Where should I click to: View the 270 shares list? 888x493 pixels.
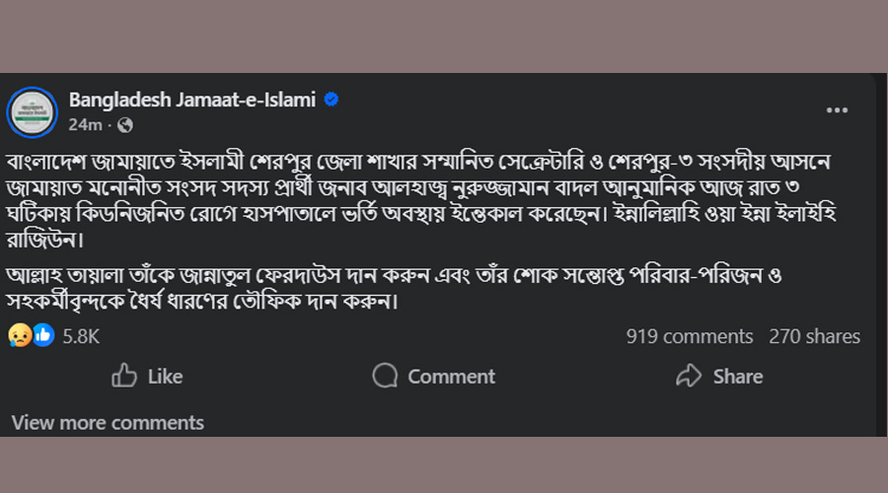coord(814,336)
